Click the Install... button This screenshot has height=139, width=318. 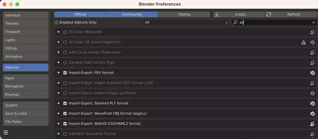tap(239, 15)
